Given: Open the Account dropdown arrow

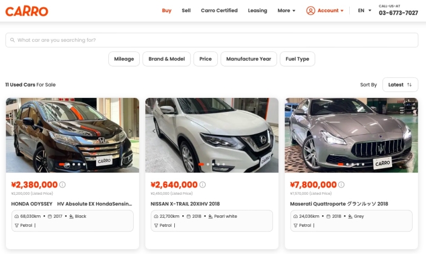Looking at the screenshot, I should 342,11.
